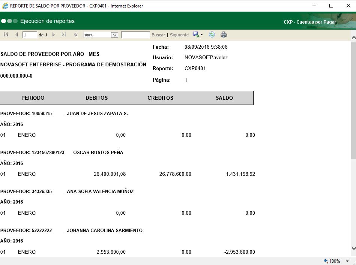Viewport: 356px width, 265px height.
Task: Print the report using printer icon
Action: tap(224, 34)
